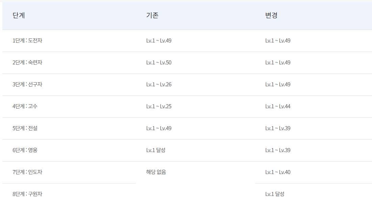The height and width of the screenshot is (201, 372).
Task: Click the 기존 column header
Action: pyautogui.click(x=152, y=16)
